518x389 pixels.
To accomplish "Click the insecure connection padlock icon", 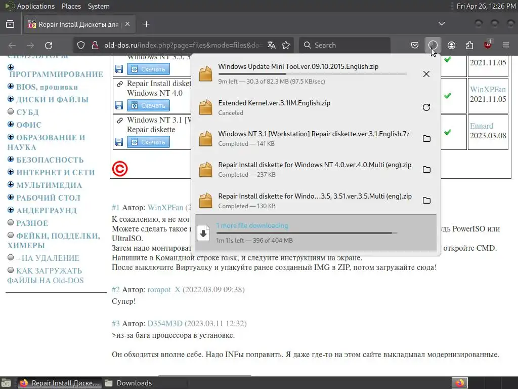I will click(95, 45).
